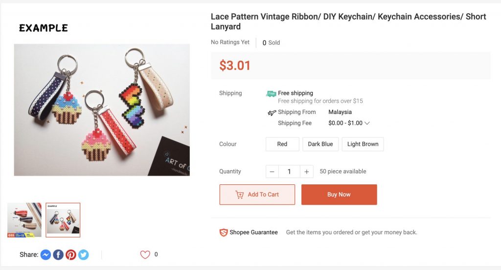This screenshot has height=270, width=501.
Task: Open the main keychain product image
Action: tap(102, 110)
